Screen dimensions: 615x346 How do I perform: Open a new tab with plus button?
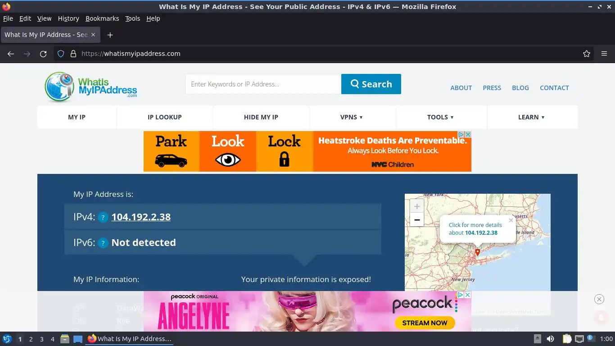coord(110,35)
